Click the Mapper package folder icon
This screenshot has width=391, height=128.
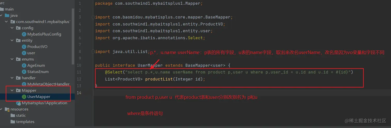(18, 90)
